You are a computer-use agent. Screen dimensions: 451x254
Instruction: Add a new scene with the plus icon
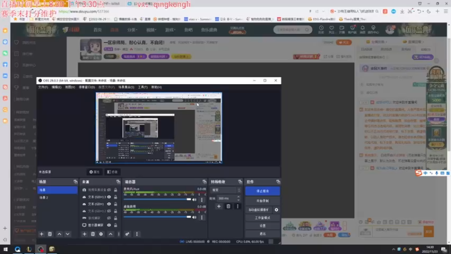[x=41, y=234]
